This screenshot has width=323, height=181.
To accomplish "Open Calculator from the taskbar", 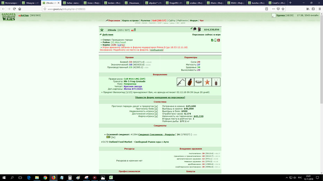I will 70,178.
